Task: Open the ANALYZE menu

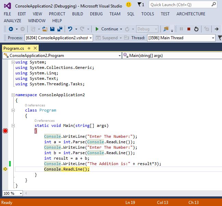Action: (x=12, y=21)
